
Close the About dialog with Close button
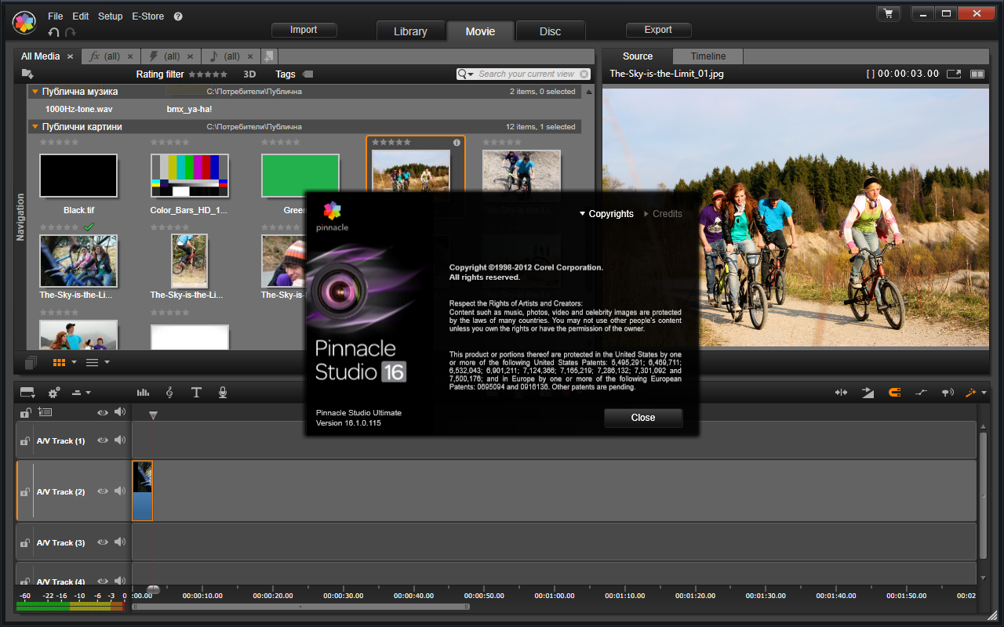[x=643, y=418]
